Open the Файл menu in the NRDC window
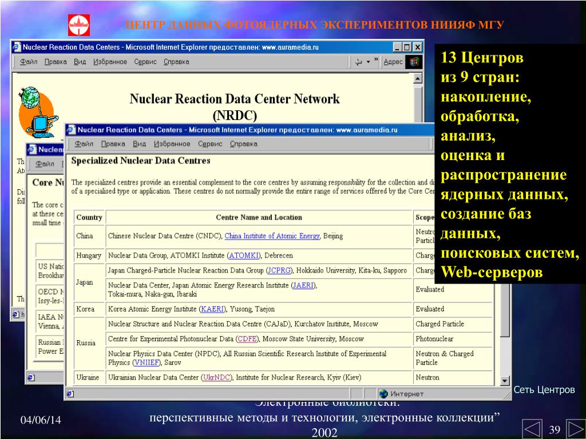 click(29, 62)
